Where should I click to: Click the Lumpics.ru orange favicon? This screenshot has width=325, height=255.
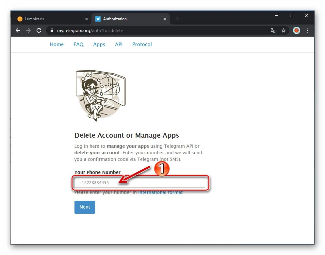[x=20, y=19]
